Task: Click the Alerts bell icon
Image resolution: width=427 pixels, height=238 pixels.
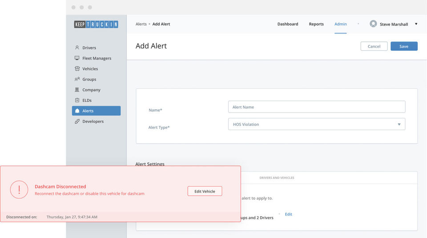Action: (77, 111)
